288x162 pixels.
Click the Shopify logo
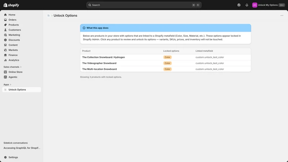pyautogui.click(x=12, y=5)
